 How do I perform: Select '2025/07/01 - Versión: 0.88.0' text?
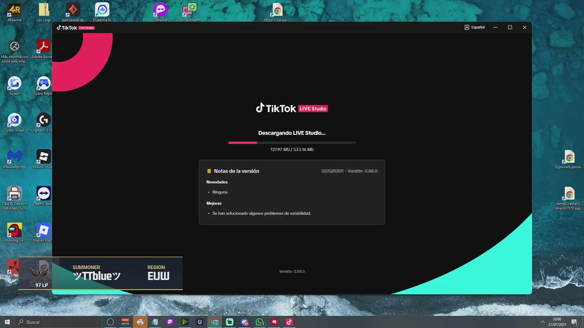coord(349,171)
